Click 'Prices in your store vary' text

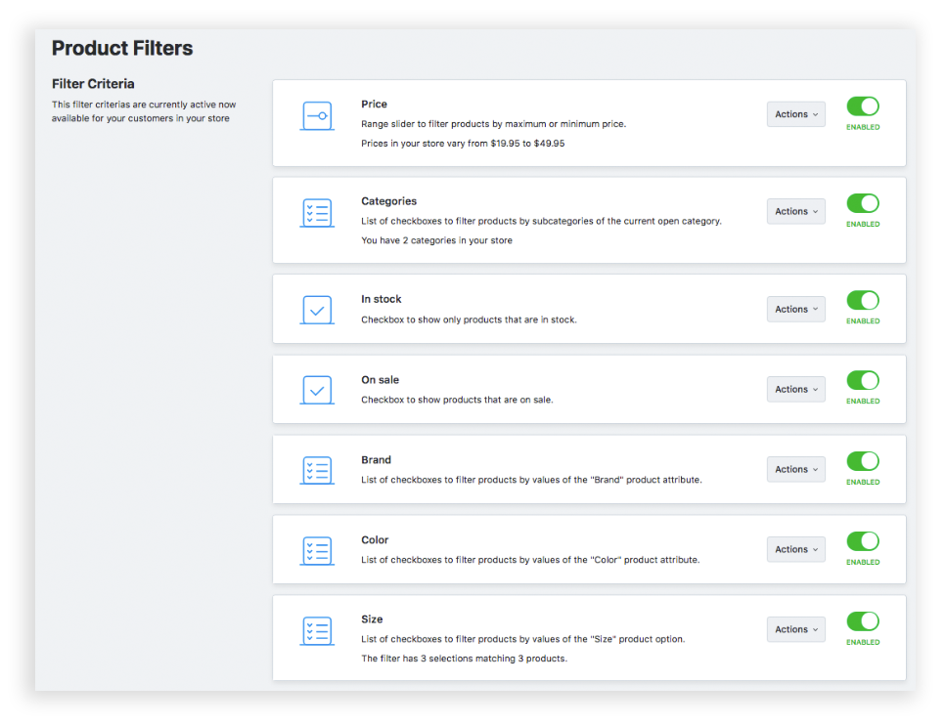click(x=463, y=144)
